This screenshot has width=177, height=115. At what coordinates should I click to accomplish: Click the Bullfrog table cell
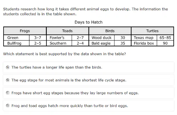click(x=16, y=43)
